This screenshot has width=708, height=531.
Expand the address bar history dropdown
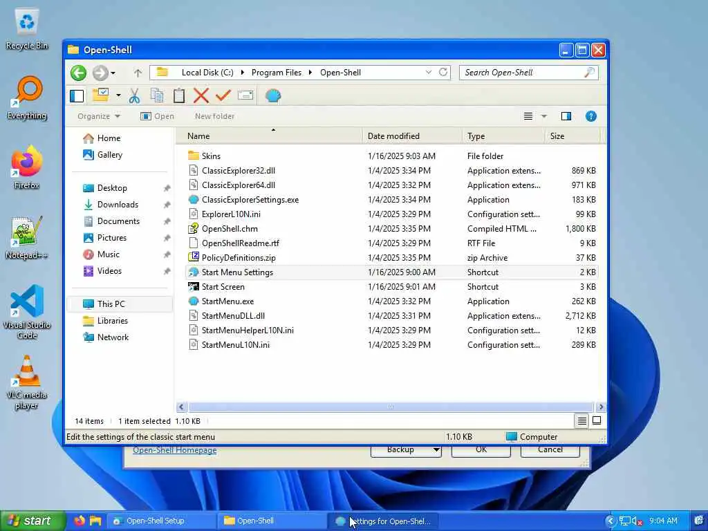429,72
